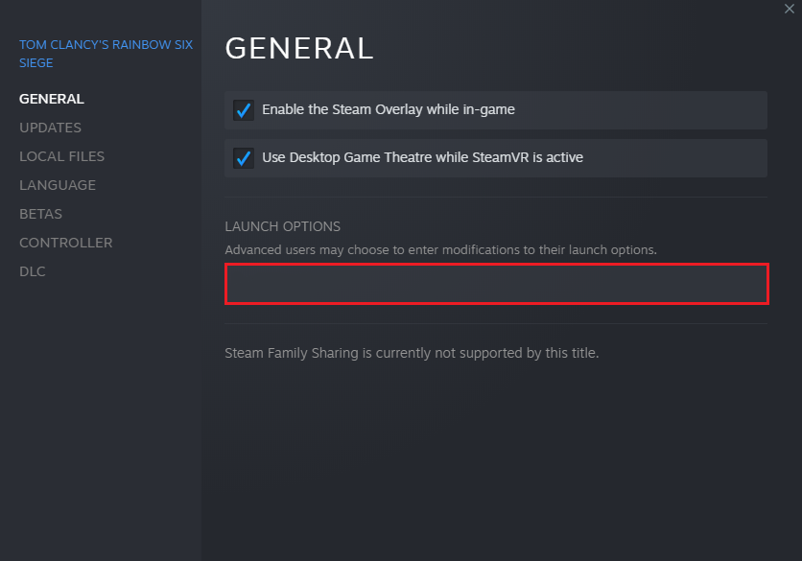This screenshot has width=802, height=561.
Task: Click the large GENERAL page heading
Action: click(x=299, y=49)
